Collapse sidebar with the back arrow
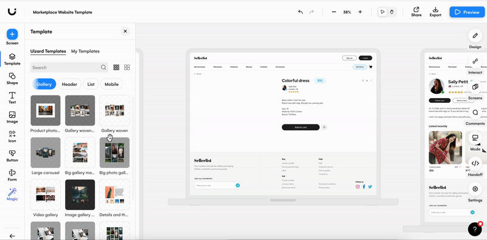This screenshot has height=240, width=487. pos(12,236)
